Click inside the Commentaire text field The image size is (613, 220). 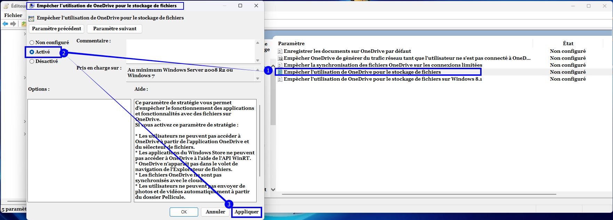coord(191,51)
